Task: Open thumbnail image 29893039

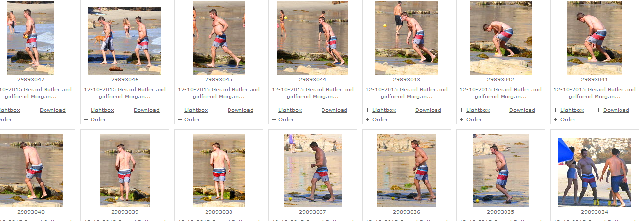Action: (125, 171)
